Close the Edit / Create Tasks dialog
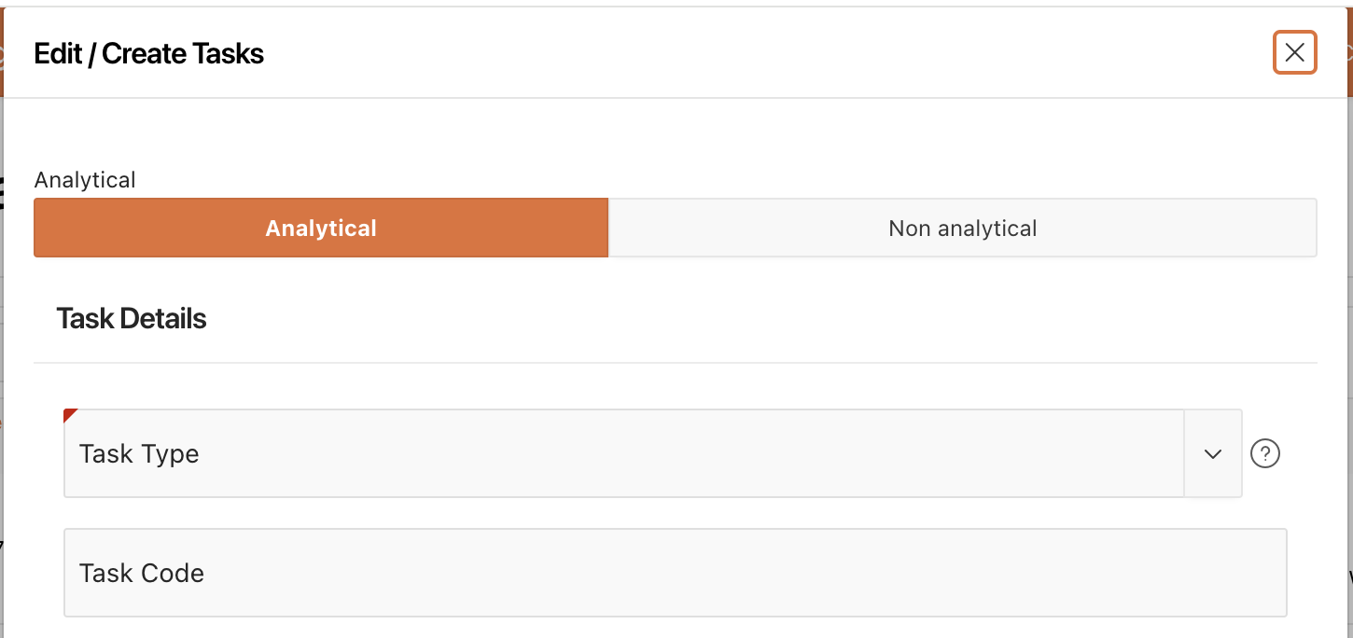The image size is (1353, 638). [x=1294, y=53]
